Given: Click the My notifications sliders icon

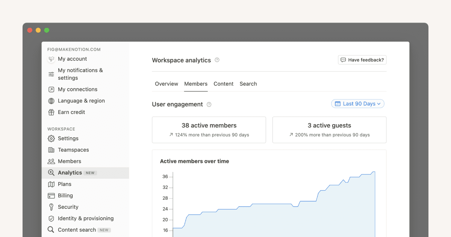Looking at the screenshot, I should click(51, 74).
